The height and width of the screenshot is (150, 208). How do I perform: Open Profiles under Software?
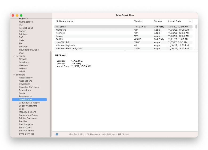(23, 121)
